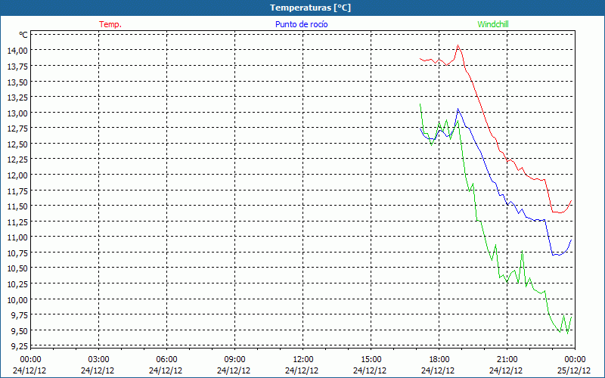Click the 9,50 y-axis value
605x378 pixels.
click(19, 331)
